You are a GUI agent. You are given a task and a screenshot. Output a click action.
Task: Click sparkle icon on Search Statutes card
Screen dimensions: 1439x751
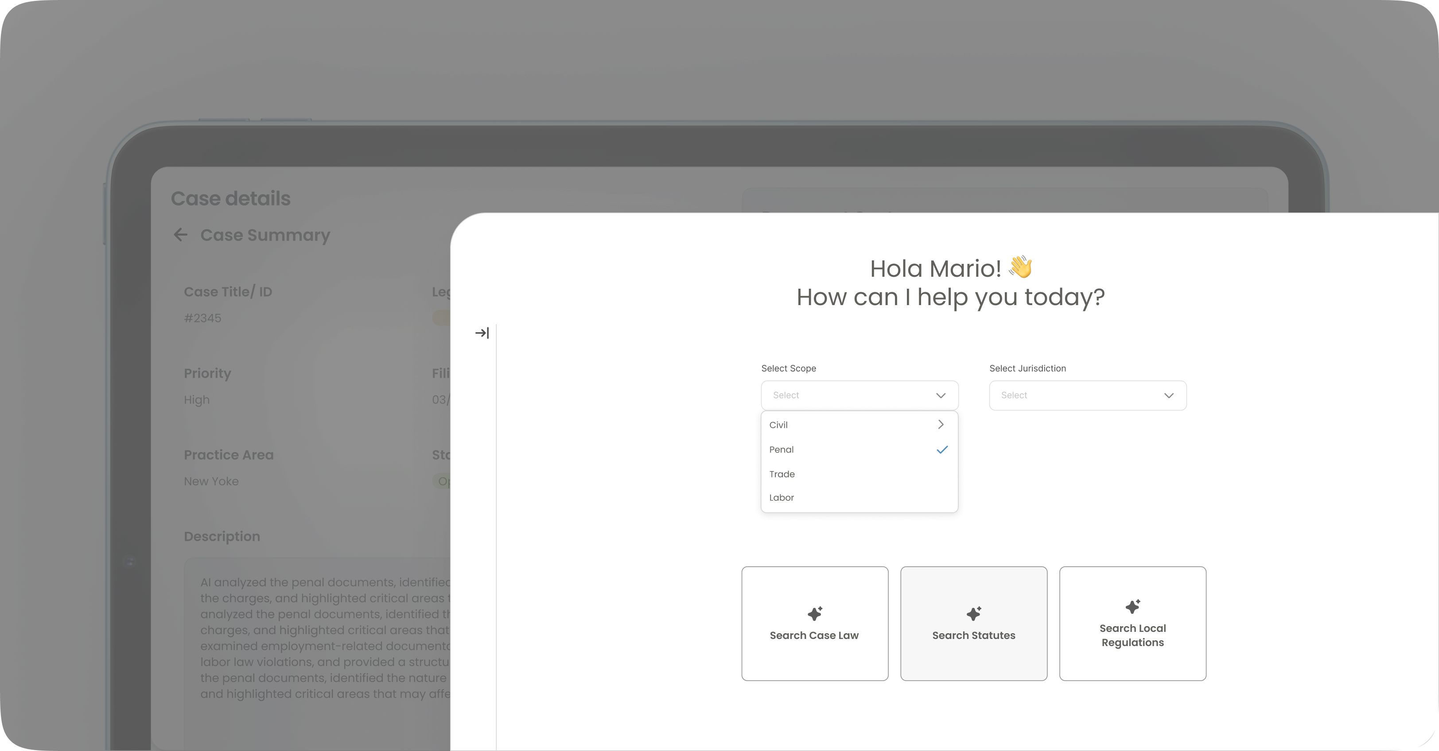pos(974,614)
